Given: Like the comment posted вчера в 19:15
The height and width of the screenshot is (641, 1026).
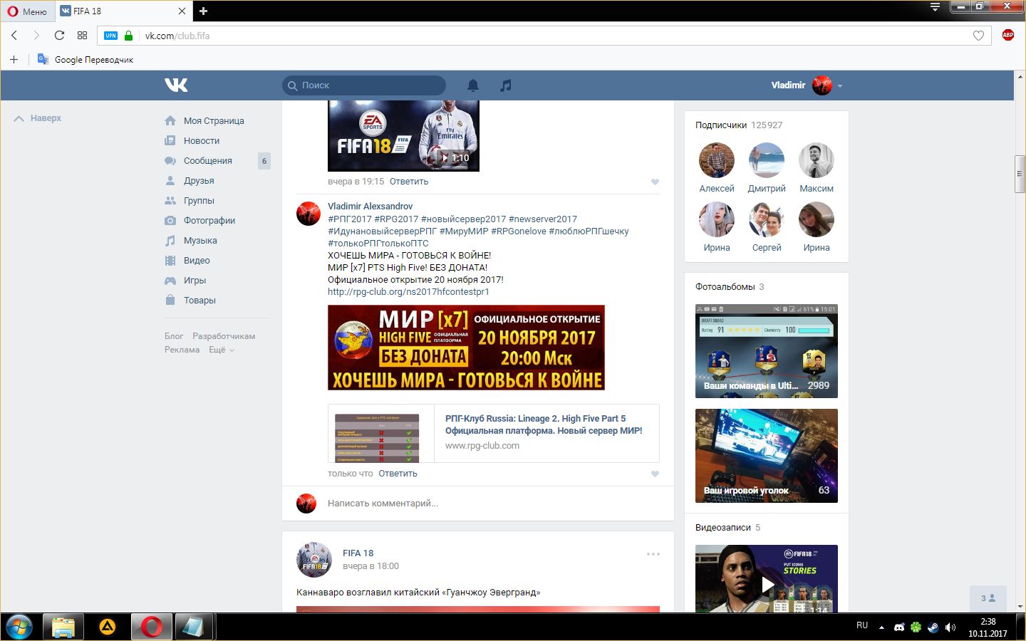Looking at the screenshot, I should point(655,182).
